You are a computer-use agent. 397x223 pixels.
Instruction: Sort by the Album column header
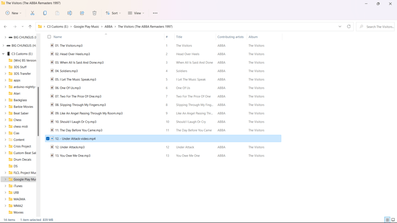coord(253,37)
